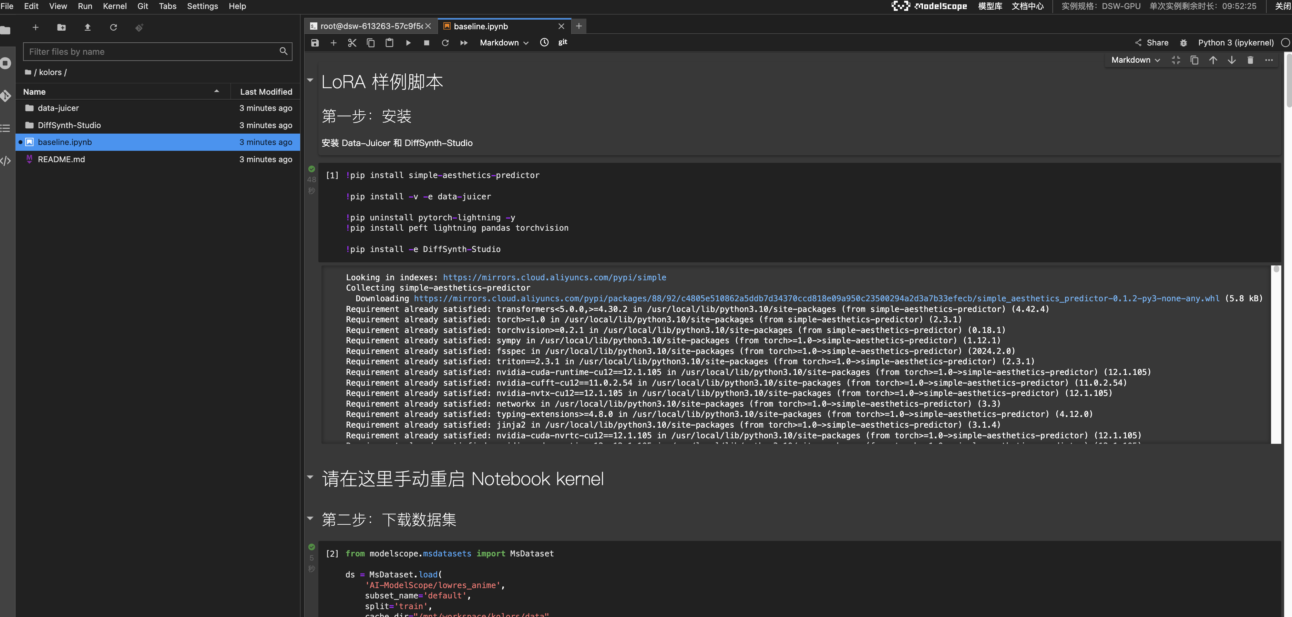Click the git button in notebook toolbar
This screenshot has width=1292, height=617.
(563, 42)
